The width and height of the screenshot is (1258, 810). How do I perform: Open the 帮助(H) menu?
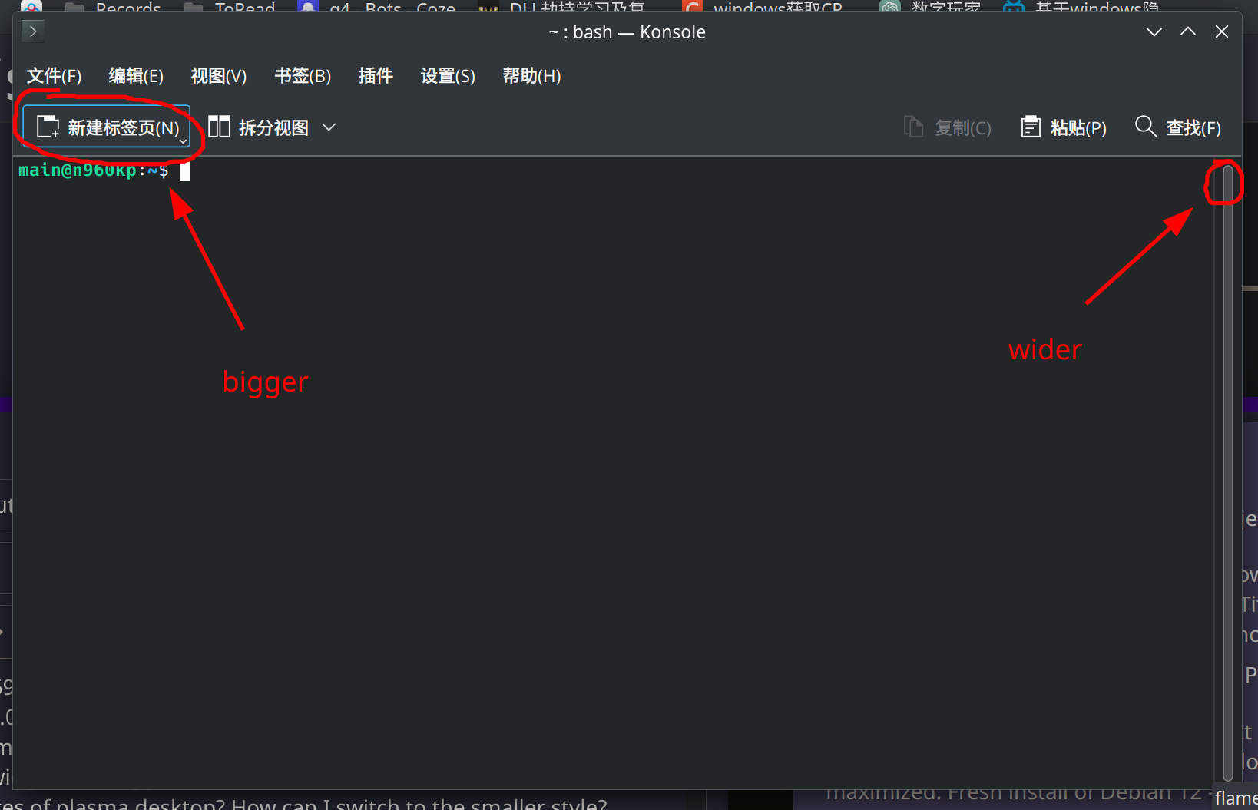pyautogui.click(x=531, y=76)
